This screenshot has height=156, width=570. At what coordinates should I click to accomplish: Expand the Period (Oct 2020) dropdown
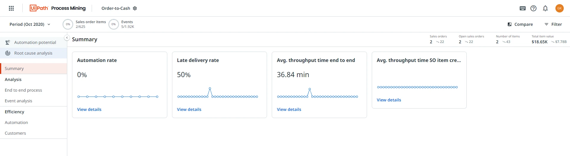[x=30, y=24]
